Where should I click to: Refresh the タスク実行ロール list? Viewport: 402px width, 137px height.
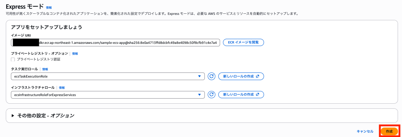[x=211, y=76]
